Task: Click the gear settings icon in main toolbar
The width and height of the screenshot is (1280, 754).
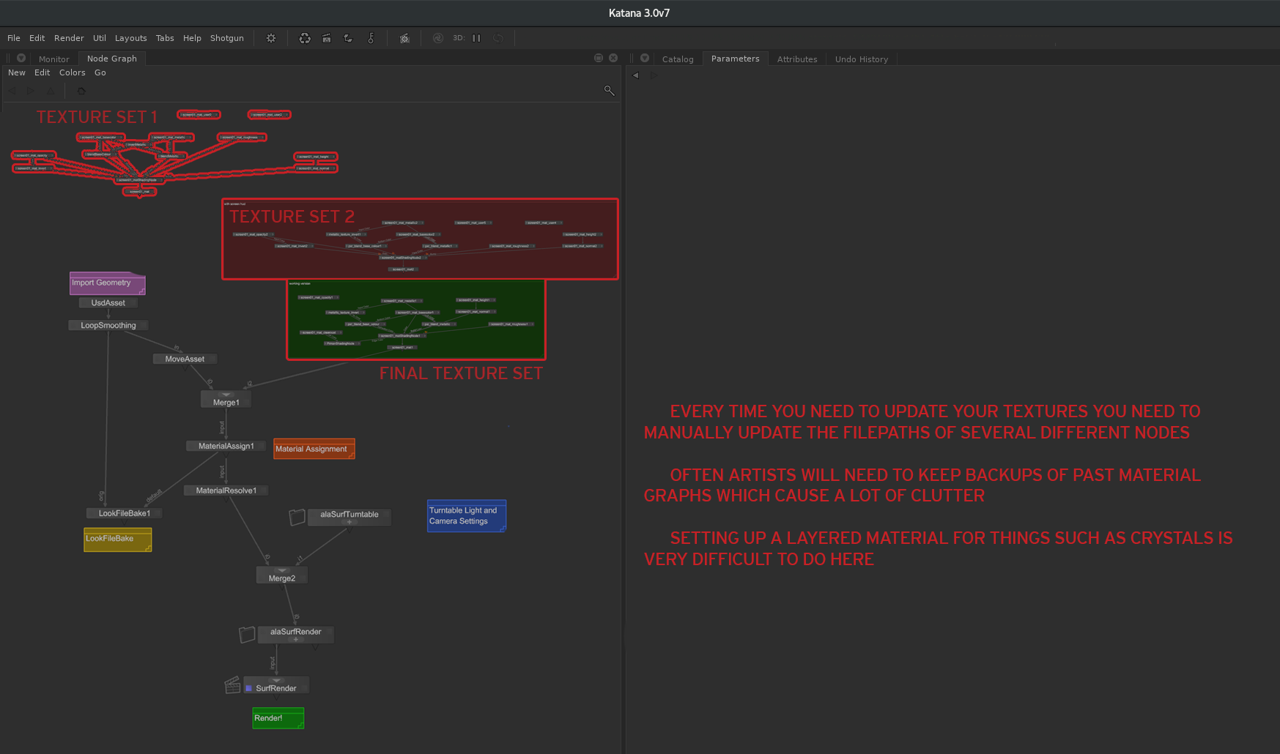Action: (271, 38)
